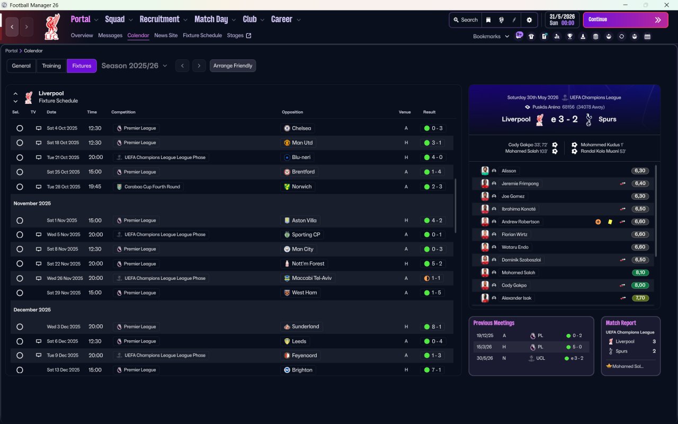Select the Sunderland fixture radio button
The height and width of the screenshot is (424, 678).
click(x=20, y=327)
